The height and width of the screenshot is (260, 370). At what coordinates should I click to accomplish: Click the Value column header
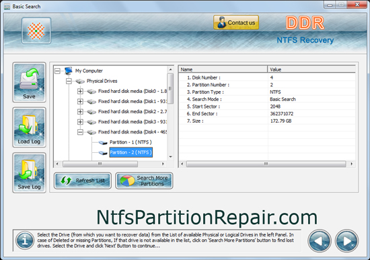pyautogui.click(x=311, y=69)
